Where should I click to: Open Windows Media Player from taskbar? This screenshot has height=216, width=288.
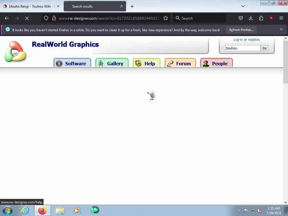(x=77, y=210)
